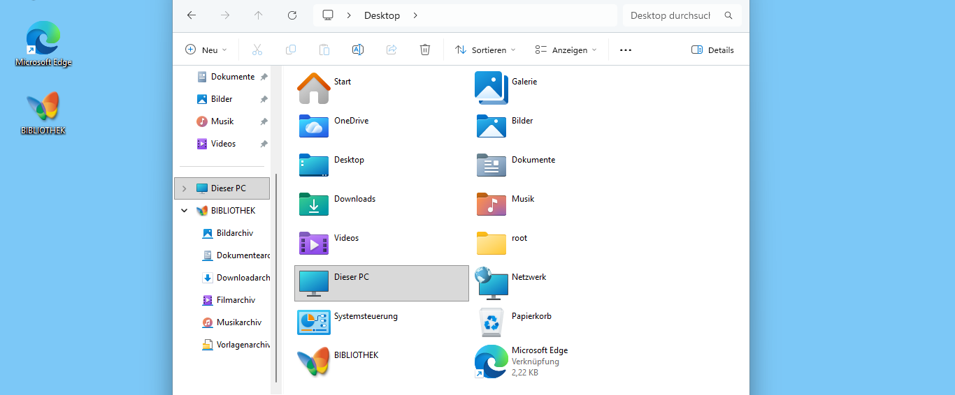Click the rename icon in the toolbar
This screenshot has width=955, height=395.
[x=357, y=50]
